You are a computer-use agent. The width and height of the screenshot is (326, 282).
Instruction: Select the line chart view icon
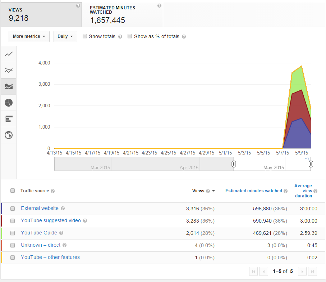point(9,54)
